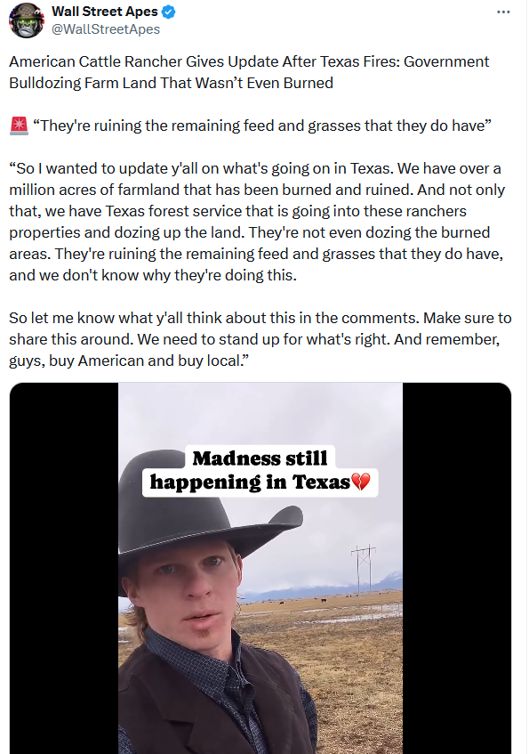Open the three-dot more options menu
The image size is (529, 754).
pyautogui.click(x=503, y=12)
